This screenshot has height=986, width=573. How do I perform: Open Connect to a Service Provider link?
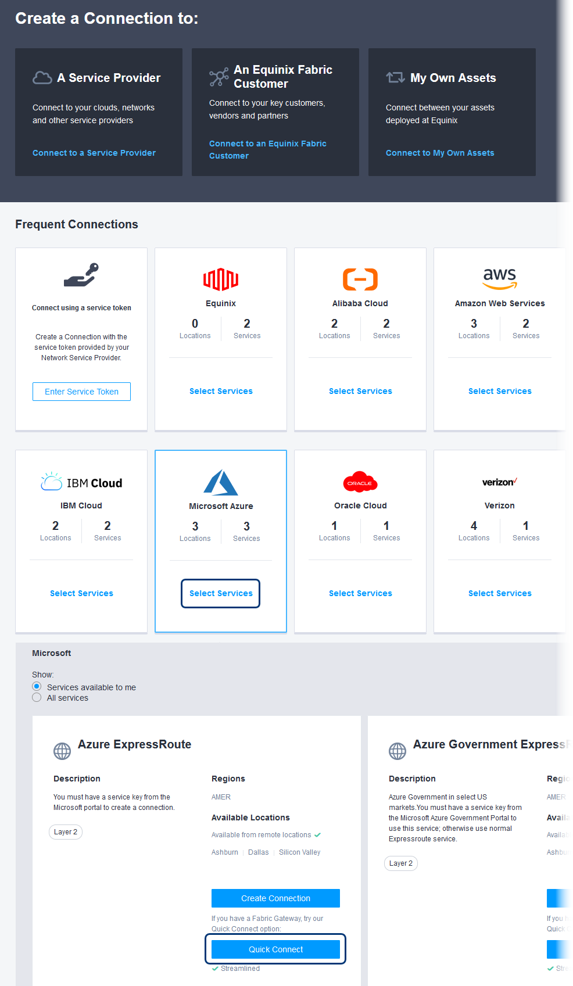tap(94, 153)
